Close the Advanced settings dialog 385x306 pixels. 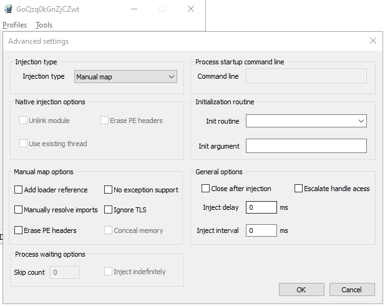click(x=373, y=41)
